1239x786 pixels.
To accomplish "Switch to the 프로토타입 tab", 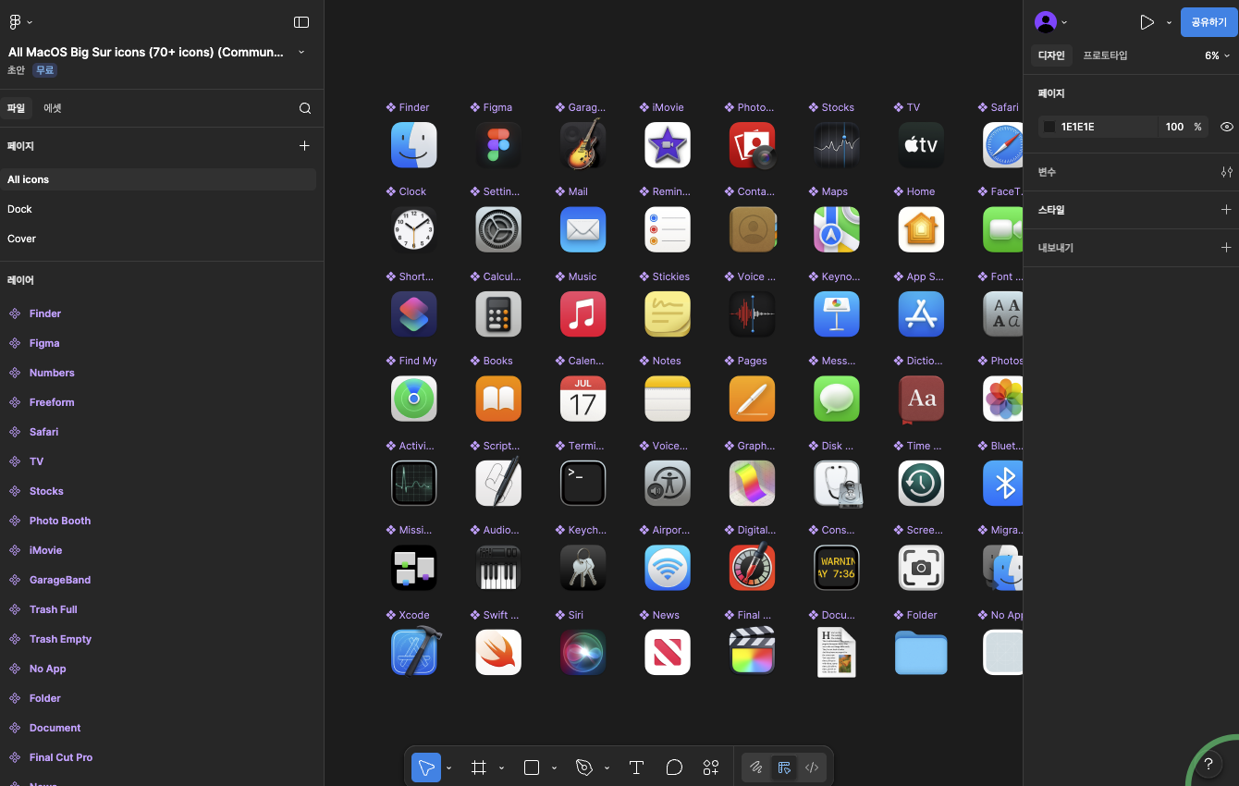I will coord(1106,55).
